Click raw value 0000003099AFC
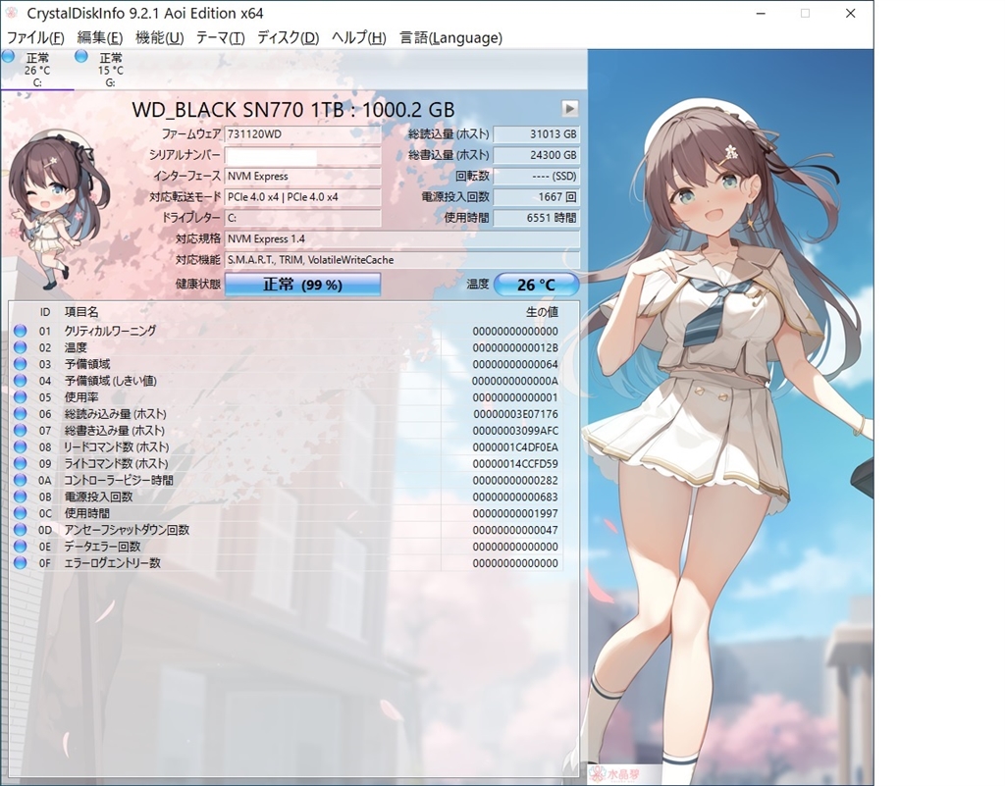The width and height of the screenshot is (1005, 786). point(515,431)
